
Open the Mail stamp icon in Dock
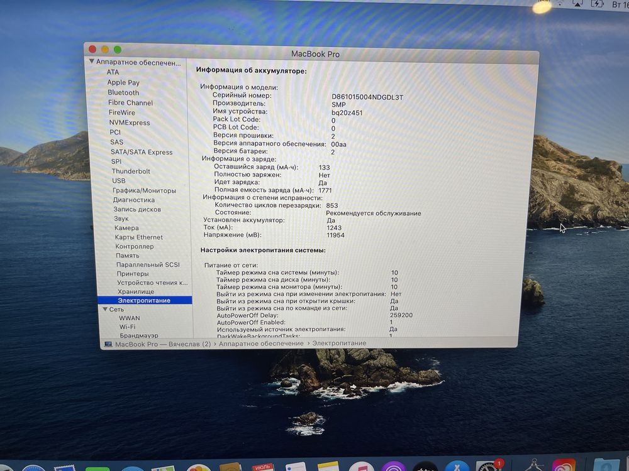point(65,468)
